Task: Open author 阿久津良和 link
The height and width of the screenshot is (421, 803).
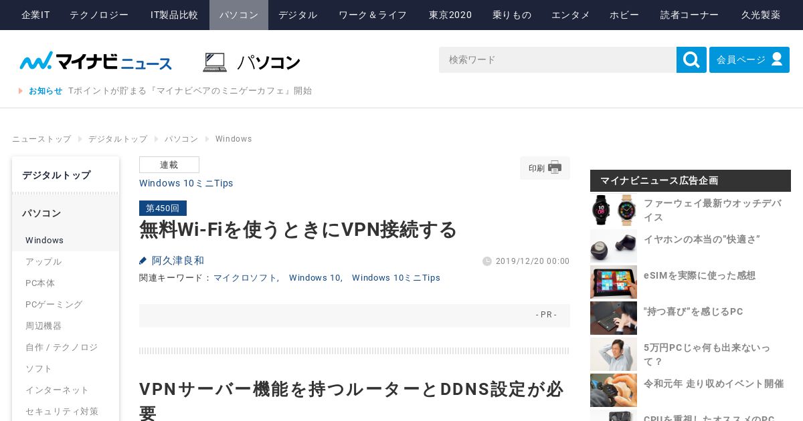Action: click(x=178, y=261)
